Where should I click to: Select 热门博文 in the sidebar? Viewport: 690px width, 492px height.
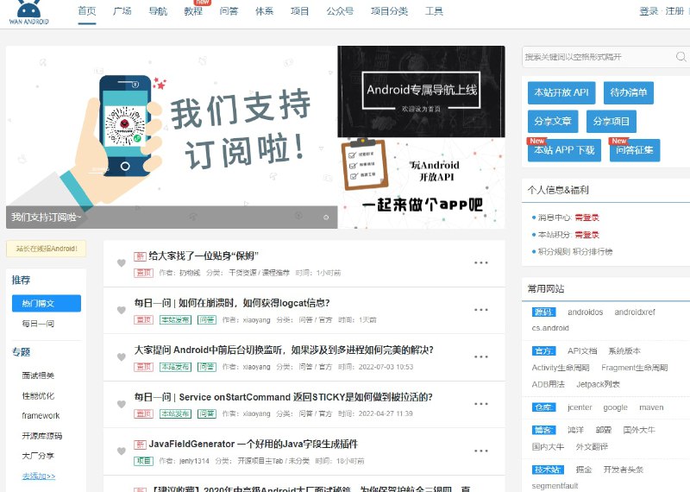[47, 304]
